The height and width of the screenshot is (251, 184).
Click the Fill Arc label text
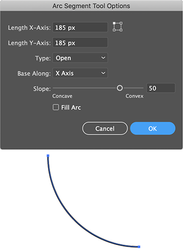tap(71, 108)
